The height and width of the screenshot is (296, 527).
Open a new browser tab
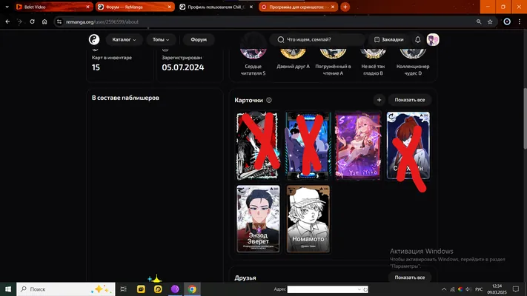[345, 7]
